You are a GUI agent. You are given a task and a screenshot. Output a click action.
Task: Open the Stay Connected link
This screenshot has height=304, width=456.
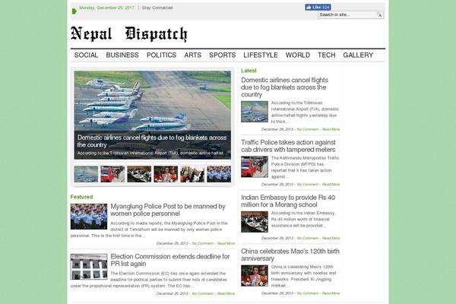pyautogui.click(x=157, y=8)
